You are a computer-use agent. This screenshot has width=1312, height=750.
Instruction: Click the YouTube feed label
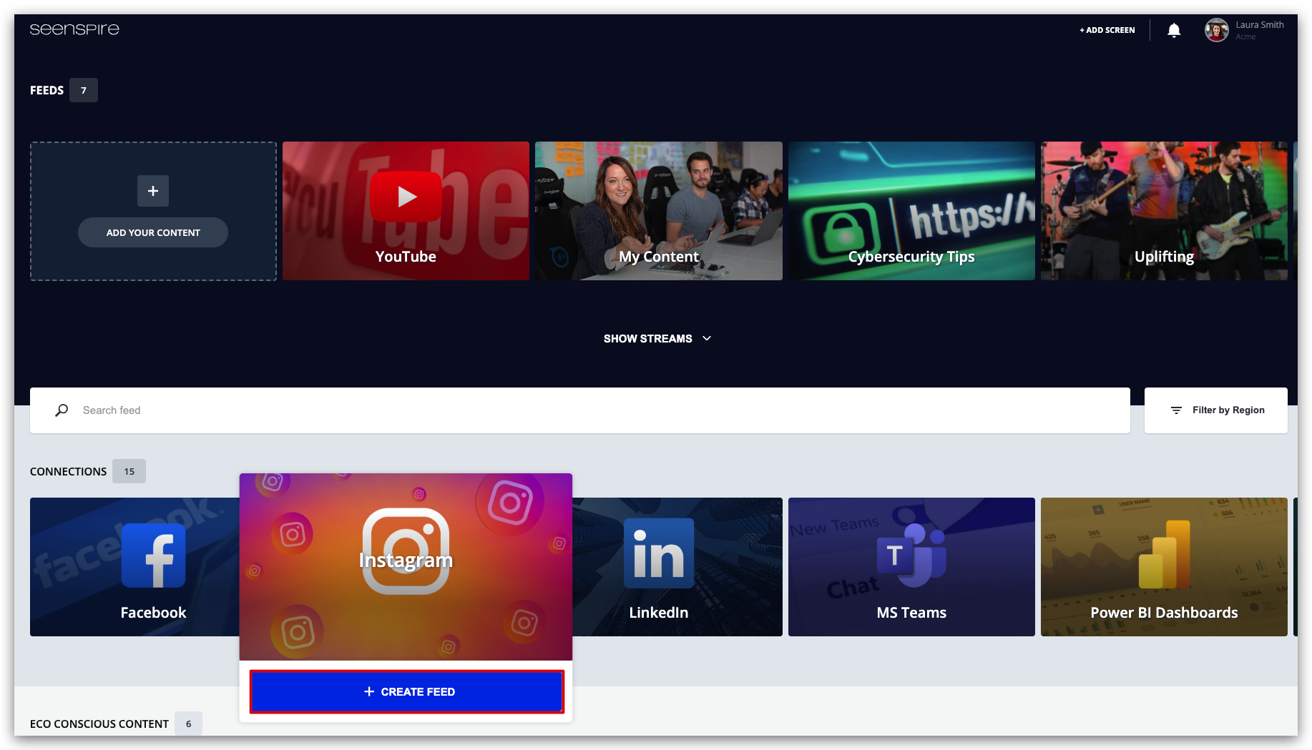pyautogui.click(x=406, y=257)
